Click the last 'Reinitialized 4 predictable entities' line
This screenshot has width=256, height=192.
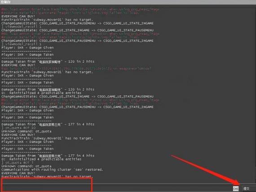[41, 159]
